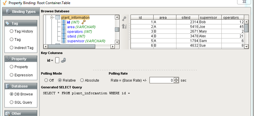254x116 pixels.
Task: Select the DB Browse radio button
Action: point(12,94)
